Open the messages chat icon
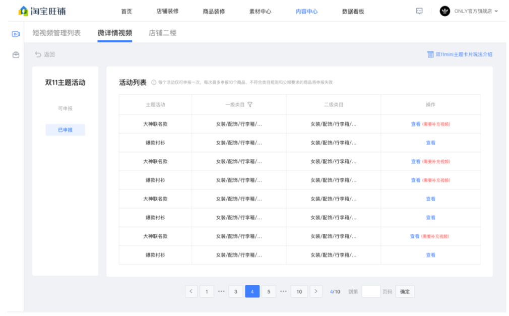509x316 pixels. click(x=419, y=11)
